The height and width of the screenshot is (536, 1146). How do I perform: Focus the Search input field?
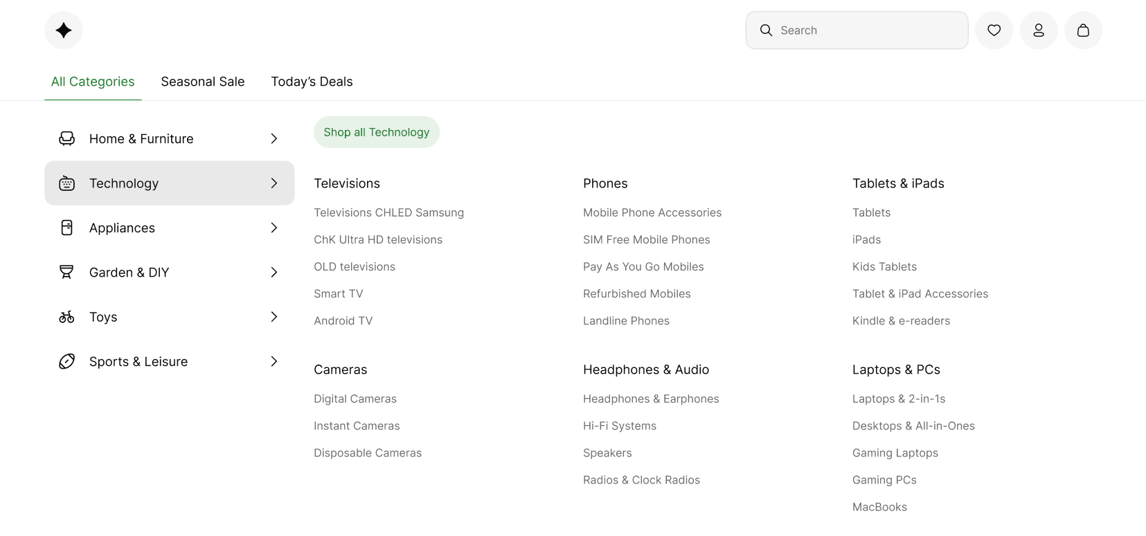(x=857, y=30)
